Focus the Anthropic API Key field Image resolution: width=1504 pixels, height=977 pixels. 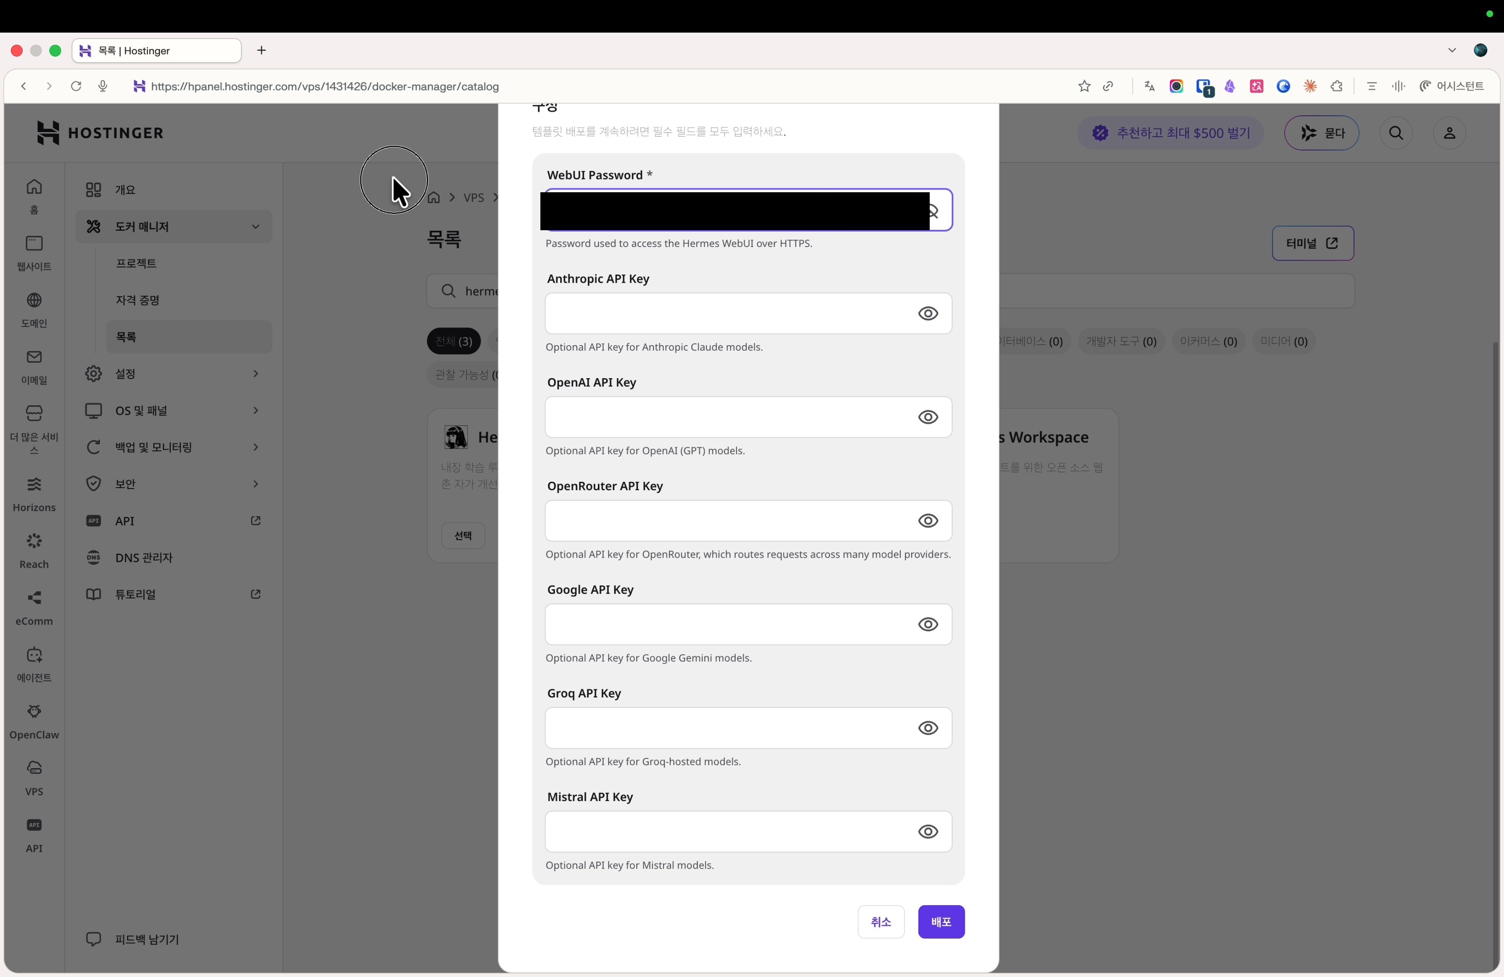tap(748, 313)
